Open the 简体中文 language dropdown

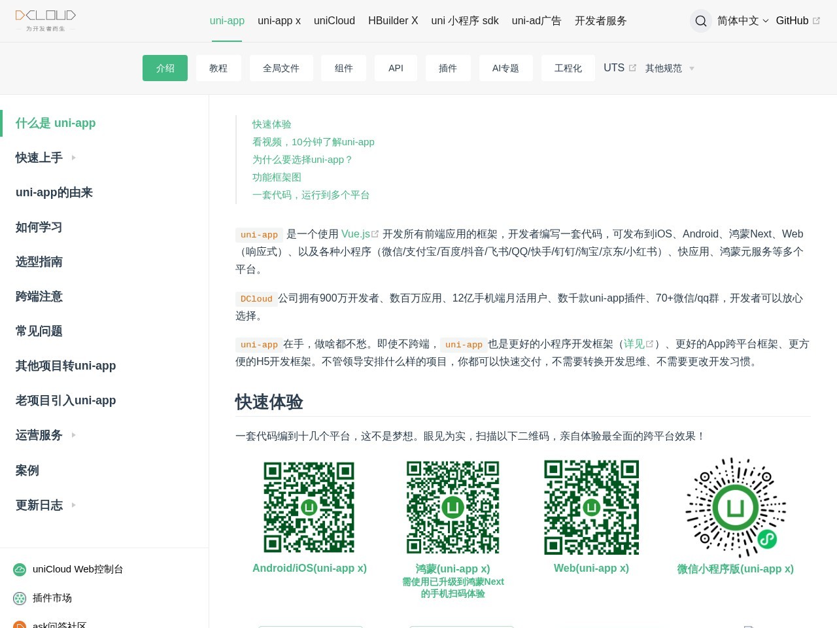pos(743,21)
